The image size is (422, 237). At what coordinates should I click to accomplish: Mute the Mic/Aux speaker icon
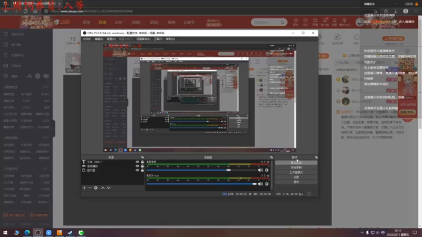[260, 184]
